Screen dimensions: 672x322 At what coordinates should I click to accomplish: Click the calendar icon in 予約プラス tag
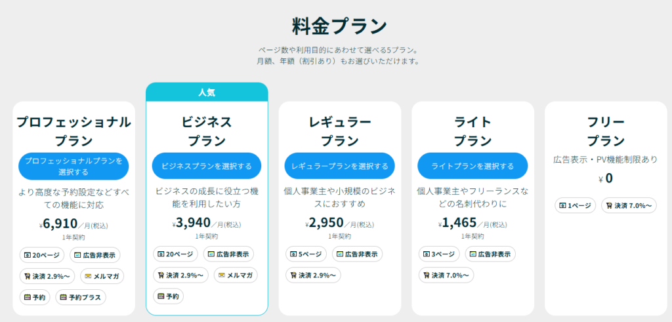click(64, 297)
